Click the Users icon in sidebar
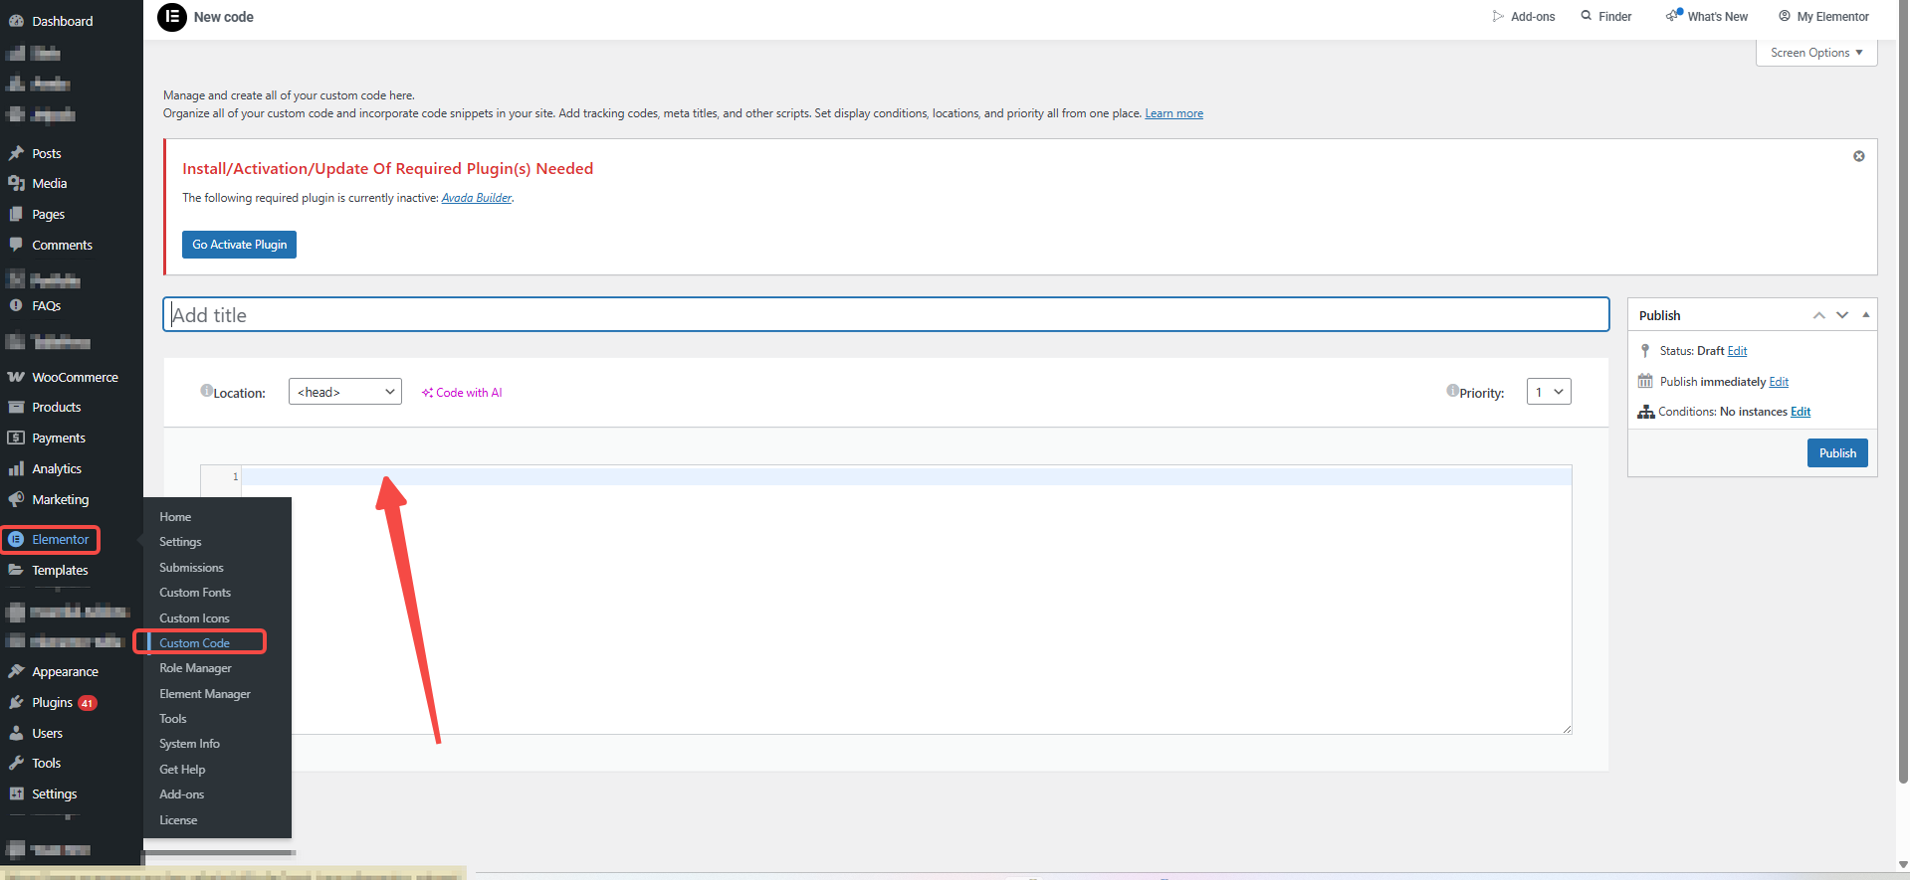The width and height of the screenshot is (1910, 880). point(16,733)
